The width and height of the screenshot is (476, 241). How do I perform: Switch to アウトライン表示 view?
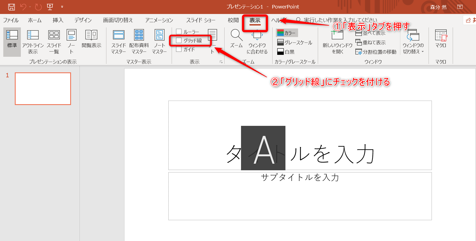coord(33,42)
